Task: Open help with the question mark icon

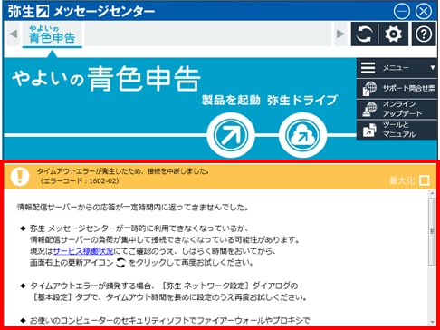Action: (424, 34)
